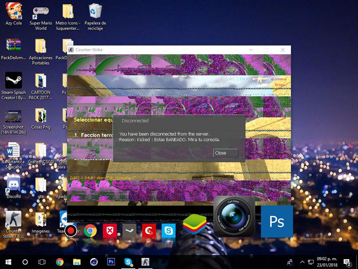
Task: Launch Photoshop from the dock
Action: click(x=277, y=221)
